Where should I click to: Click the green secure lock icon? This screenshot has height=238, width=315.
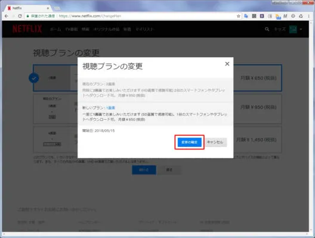pyautogui.click(x=27, y=16)
